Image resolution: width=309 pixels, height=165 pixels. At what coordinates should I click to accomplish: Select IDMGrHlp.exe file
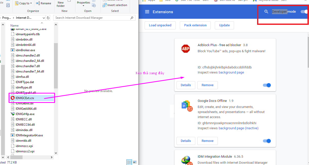click(25, 114)
